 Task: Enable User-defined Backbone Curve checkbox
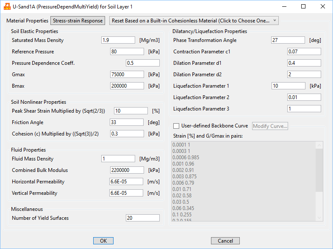[176, 126]
